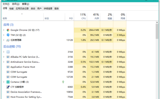Click the Cortana circle icon
Screen dimensions: 160x99
(8, 82)
